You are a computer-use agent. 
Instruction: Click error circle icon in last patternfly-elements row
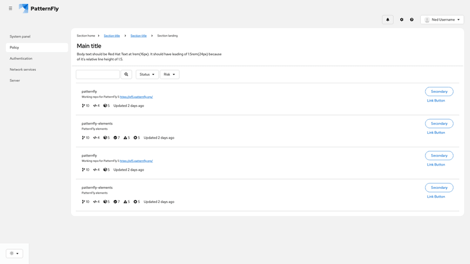[135, 202]
